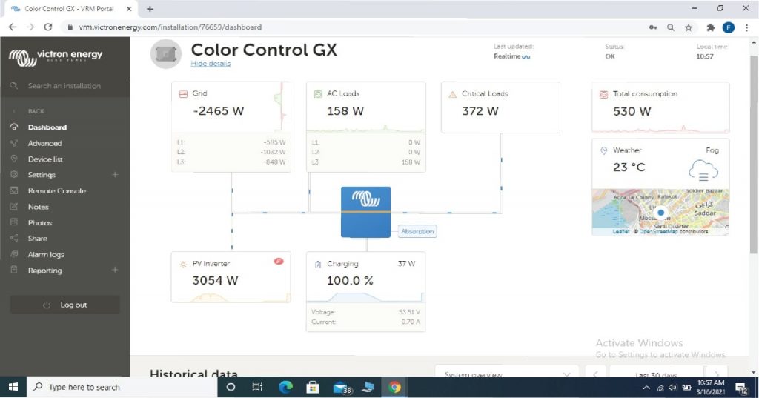Click the Weather location pin icon
The image size is (759, 398).
click(603, 150)
